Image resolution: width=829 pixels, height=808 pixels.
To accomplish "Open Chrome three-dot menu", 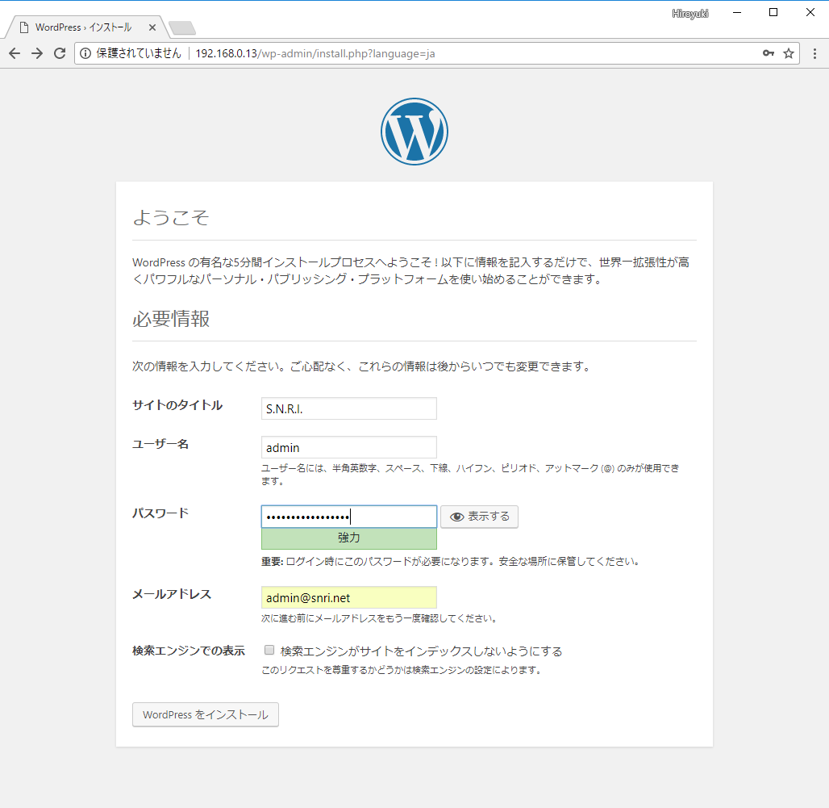I will (x=814, y=53).
